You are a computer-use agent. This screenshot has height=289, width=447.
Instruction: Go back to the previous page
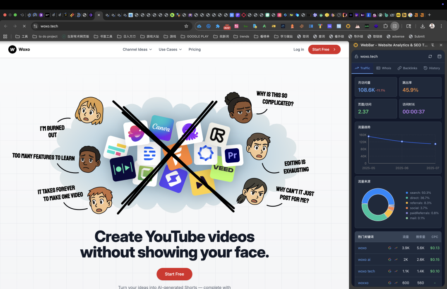pos(6,26)
